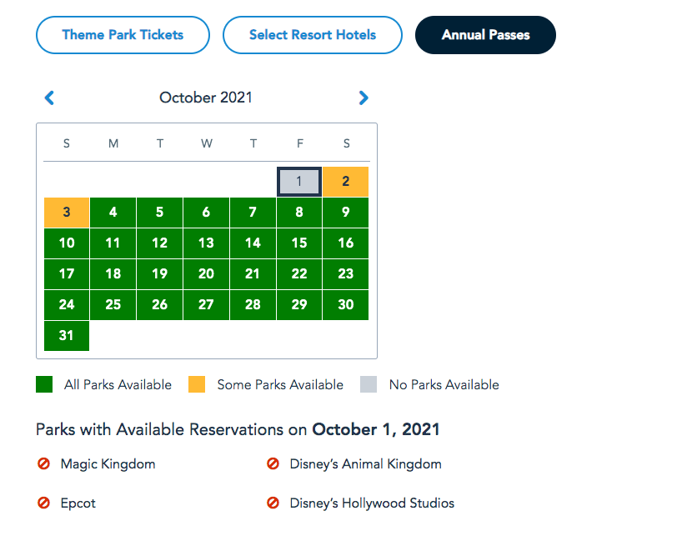Viewport: 697px width, 536px height.
Task: Click gray No Parks Available legend swatch
Action: [369, 384]
